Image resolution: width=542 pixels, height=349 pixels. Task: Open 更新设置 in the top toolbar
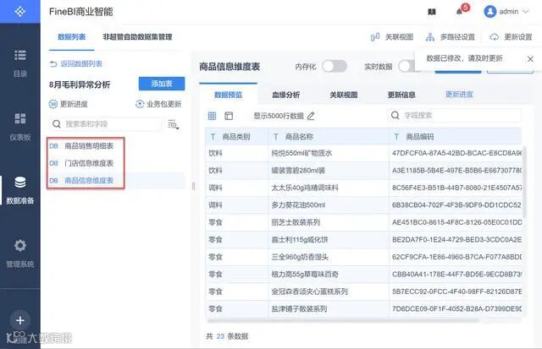[x=512, y=37]
